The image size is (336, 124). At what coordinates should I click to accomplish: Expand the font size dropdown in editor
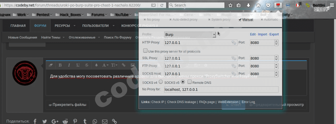point(114,65)
